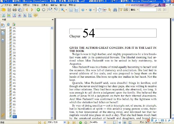This screenshot has height=124, width=174.
Task: Collapse the bookmarks panel with double arrow
Action: [52, 20]
